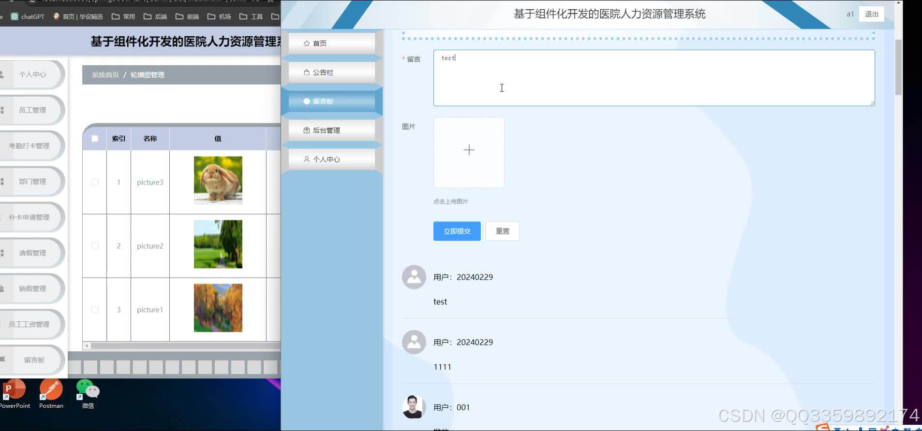Click 系统首页 breadcrumb link
Image resolution: width=922 pixels, height=431 pixels.
[105, 75]
